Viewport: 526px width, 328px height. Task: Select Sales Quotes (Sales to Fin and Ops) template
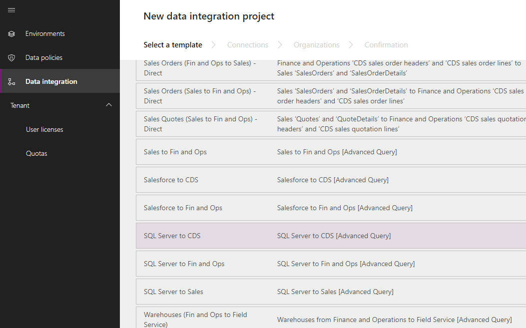200,124
